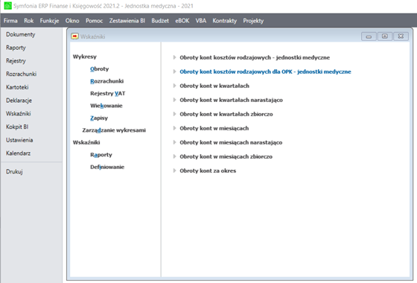Minimize the Wskaźniki inner window
The width and height of the screenshot is (417, 283).
[x=369, y=36]
